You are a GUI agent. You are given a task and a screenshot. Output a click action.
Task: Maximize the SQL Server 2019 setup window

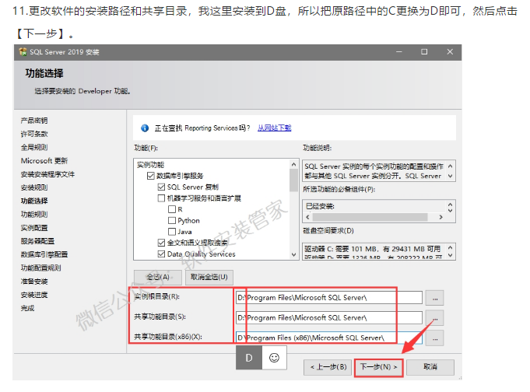(424, 51)
